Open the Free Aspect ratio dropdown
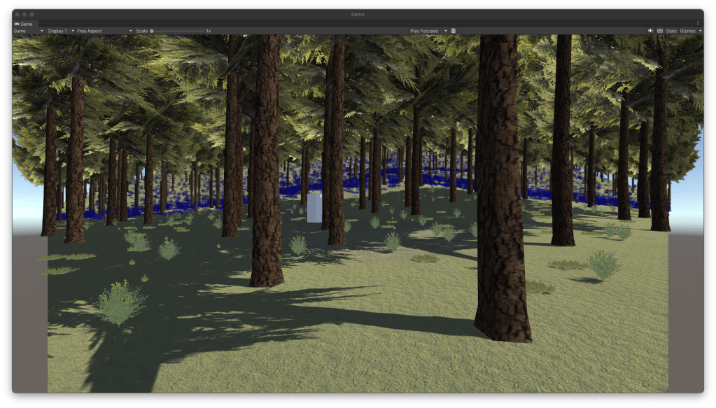Viewport: 716px width, 408px height. tap(104, 31)
